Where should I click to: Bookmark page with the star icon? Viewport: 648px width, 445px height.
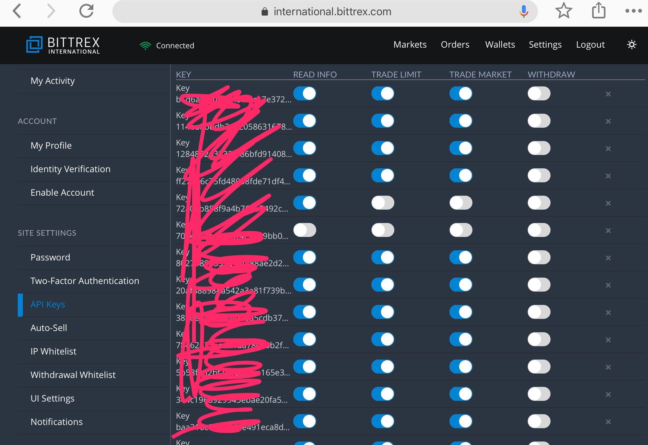564,11
